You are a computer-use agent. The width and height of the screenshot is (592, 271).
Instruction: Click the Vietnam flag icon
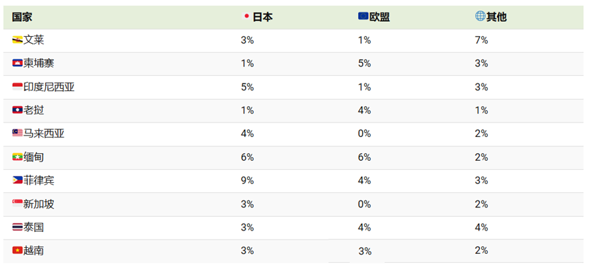click(17, 250)
